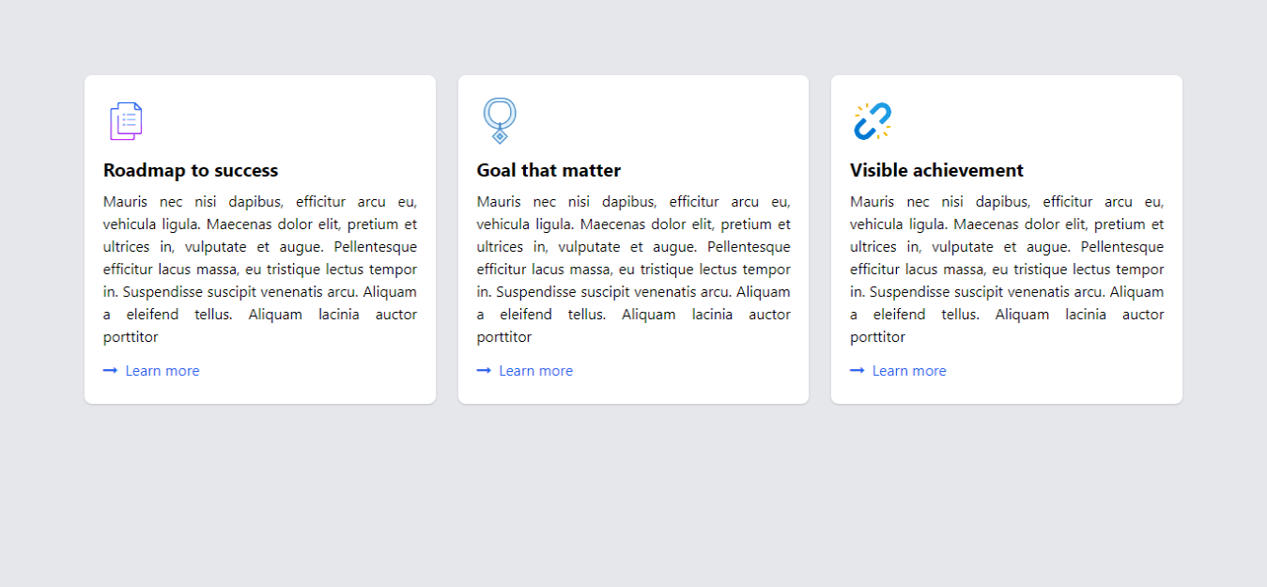
Task: Click the Visible achievement heading
Action: click(936, 170)
